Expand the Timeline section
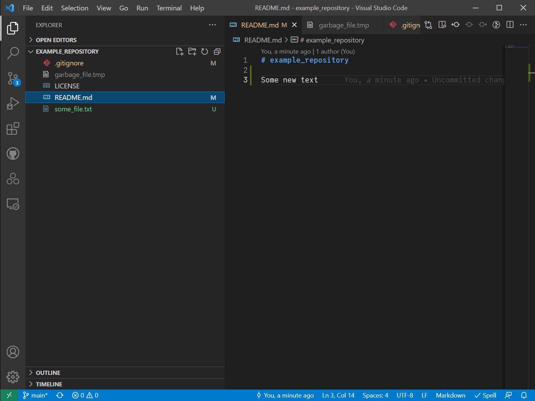Screen dimensions: 535x401 pyautogui.click(x=49, y=384)
